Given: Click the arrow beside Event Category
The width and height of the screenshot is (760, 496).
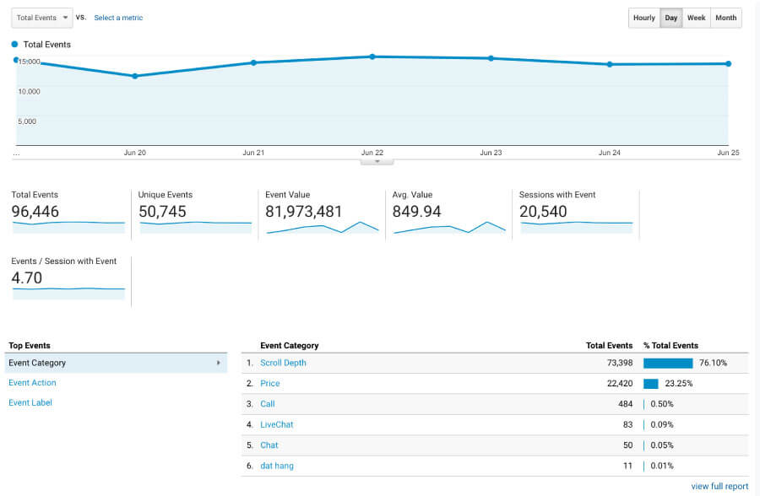Looking at the screenshot, I should tap(219, 363).
